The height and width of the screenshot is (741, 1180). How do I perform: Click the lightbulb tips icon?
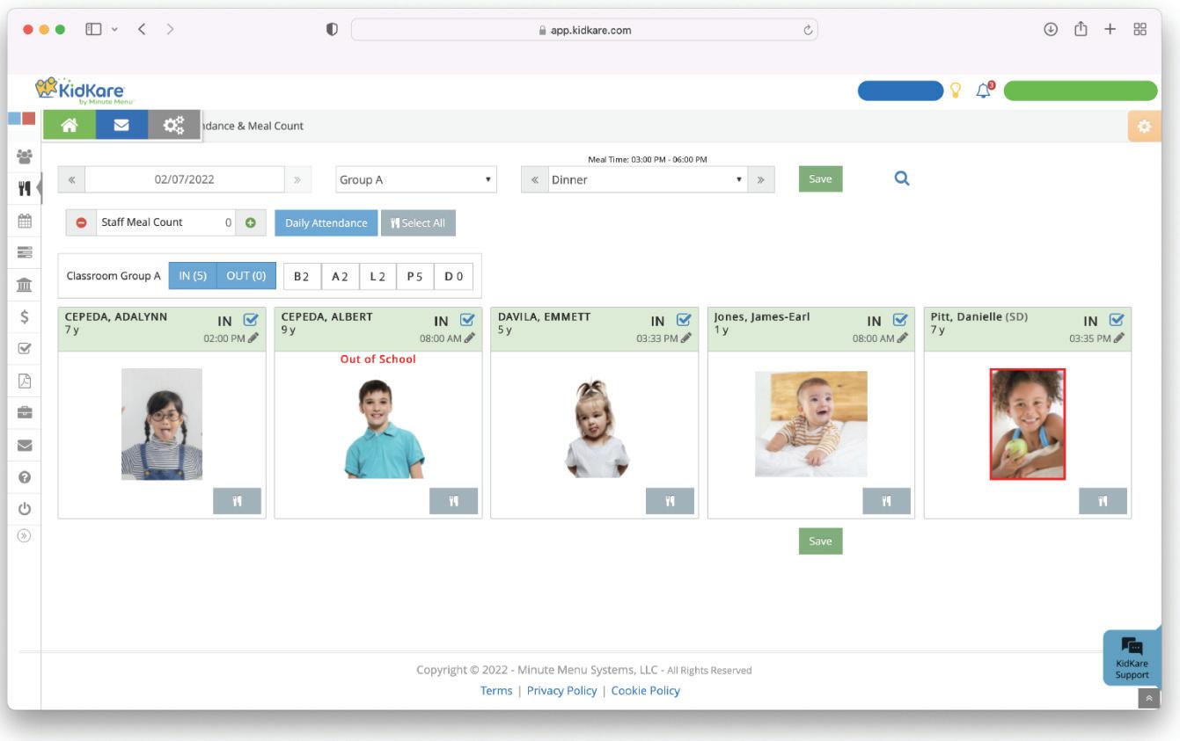click(x=956, y=91)
